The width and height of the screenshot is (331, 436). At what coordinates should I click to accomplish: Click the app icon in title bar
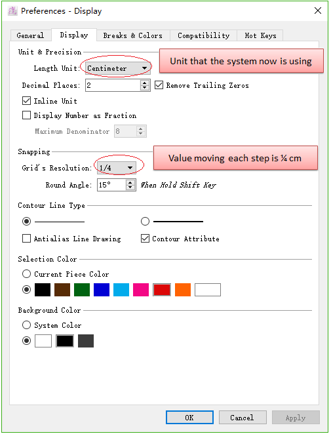tap(12, 11)
